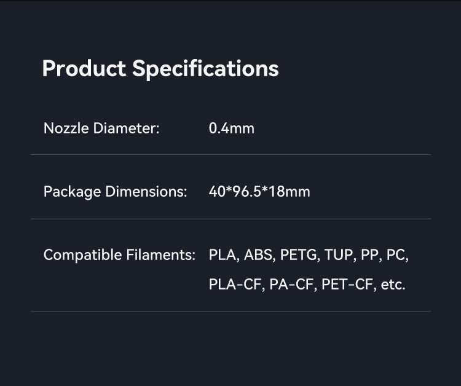461x386 pixels.
Task: Select the 40*96.5*18mm dimensions value
Action: pos(259,192)
